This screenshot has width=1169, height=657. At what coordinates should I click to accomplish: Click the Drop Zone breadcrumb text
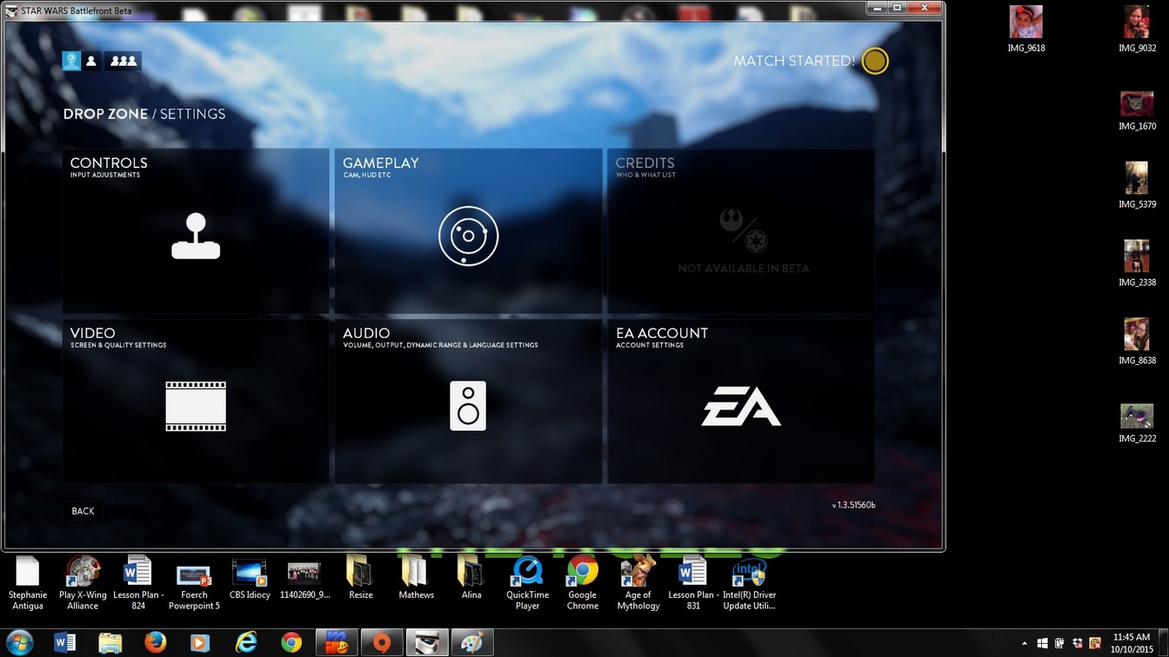click(x=105, y=114)
